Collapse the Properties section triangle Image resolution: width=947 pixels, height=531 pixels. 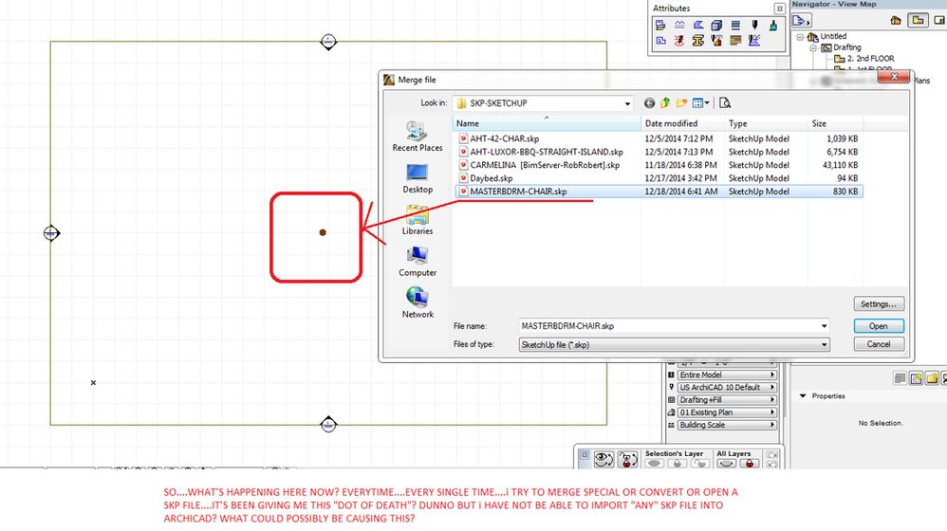click(803, 395)
